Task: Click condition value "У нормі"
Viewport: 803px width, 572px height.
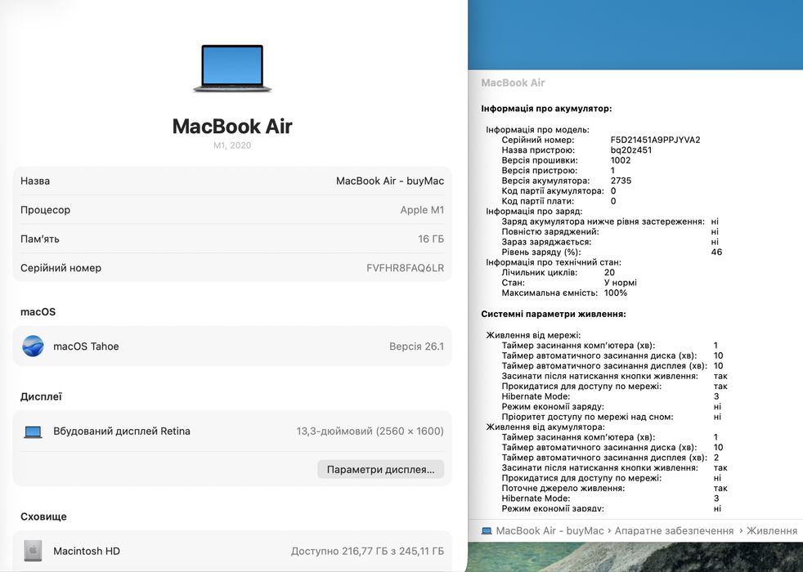Action: pos(621,283)
